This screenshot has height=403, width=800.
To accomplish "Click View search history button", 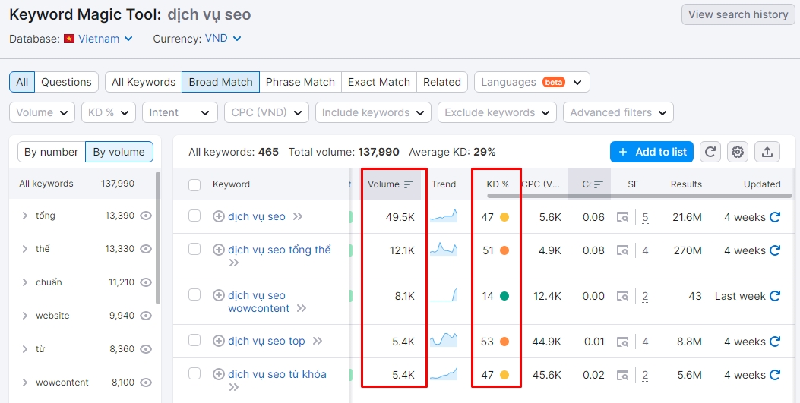I will (x=738, y=14).
